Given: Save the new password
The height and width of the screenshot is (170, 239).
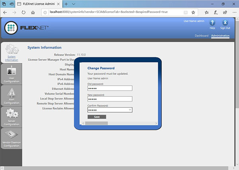Looking at the screenshot, I should [x=97, y=117].
